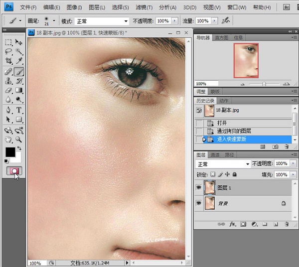
Task: Set history brush source at 通过拷贝的图层 state
Action: tap(199, 131)
